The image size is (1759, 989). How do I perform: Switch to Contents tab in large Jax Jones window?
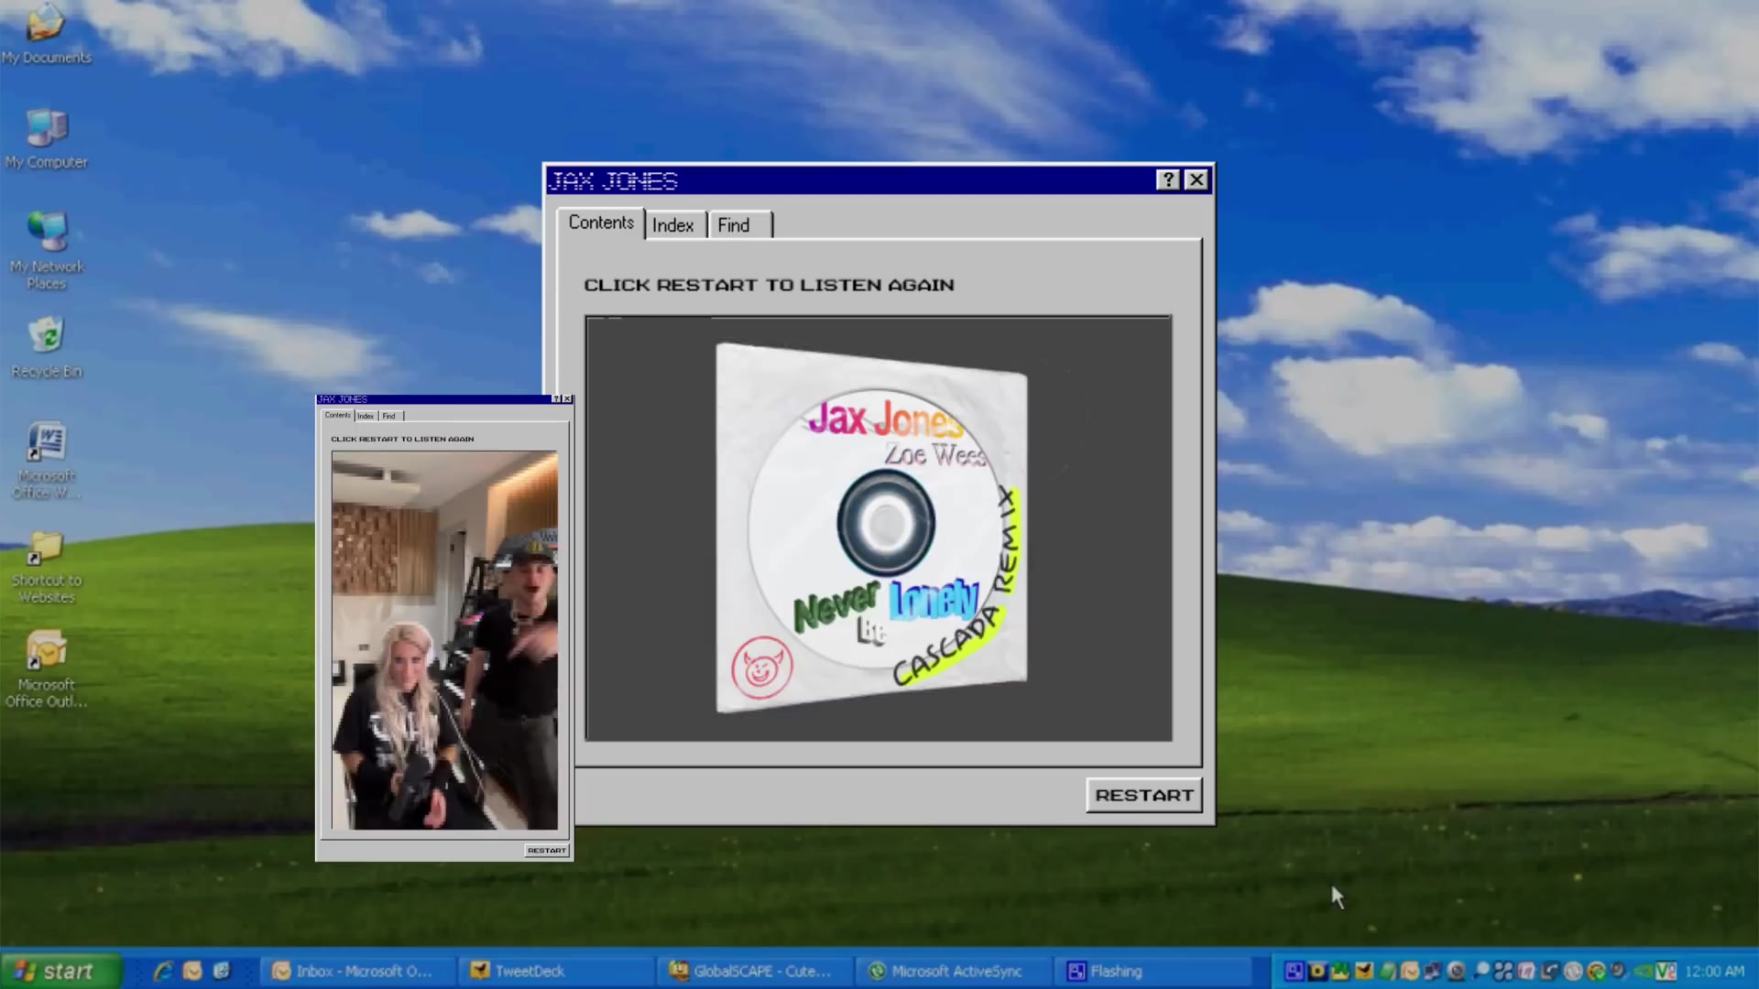pos(601,223)
